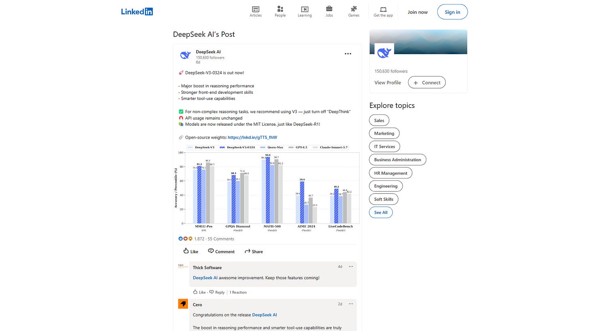
Task: Click View Profile in sidebar
Action: tap(388, 82)
